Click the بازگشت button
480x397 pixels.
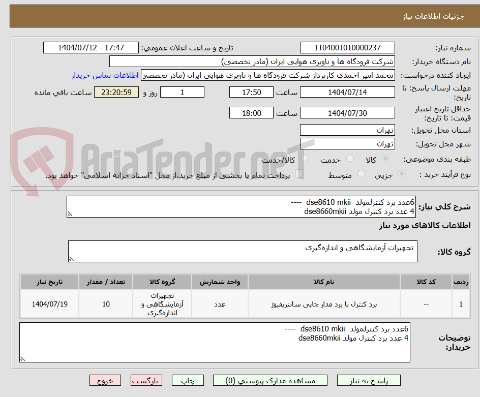146,380
